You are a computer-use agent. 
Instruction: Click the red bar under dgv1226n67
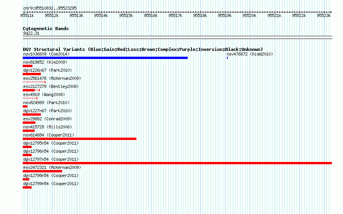tap(32, 74)
